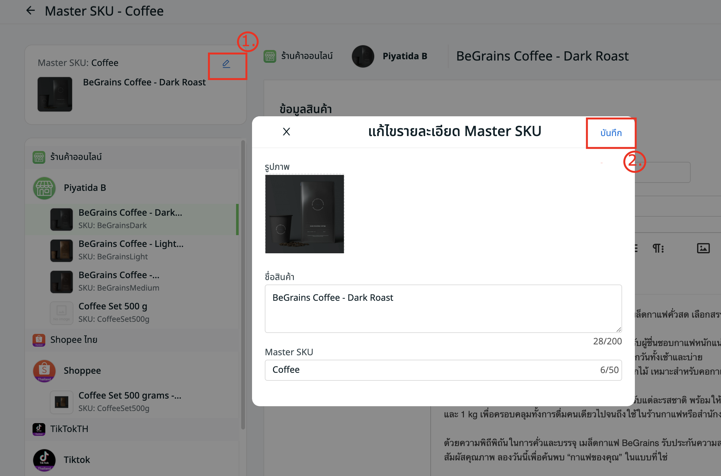Click the pencil edit icon for Master SKU

point(226,64)
